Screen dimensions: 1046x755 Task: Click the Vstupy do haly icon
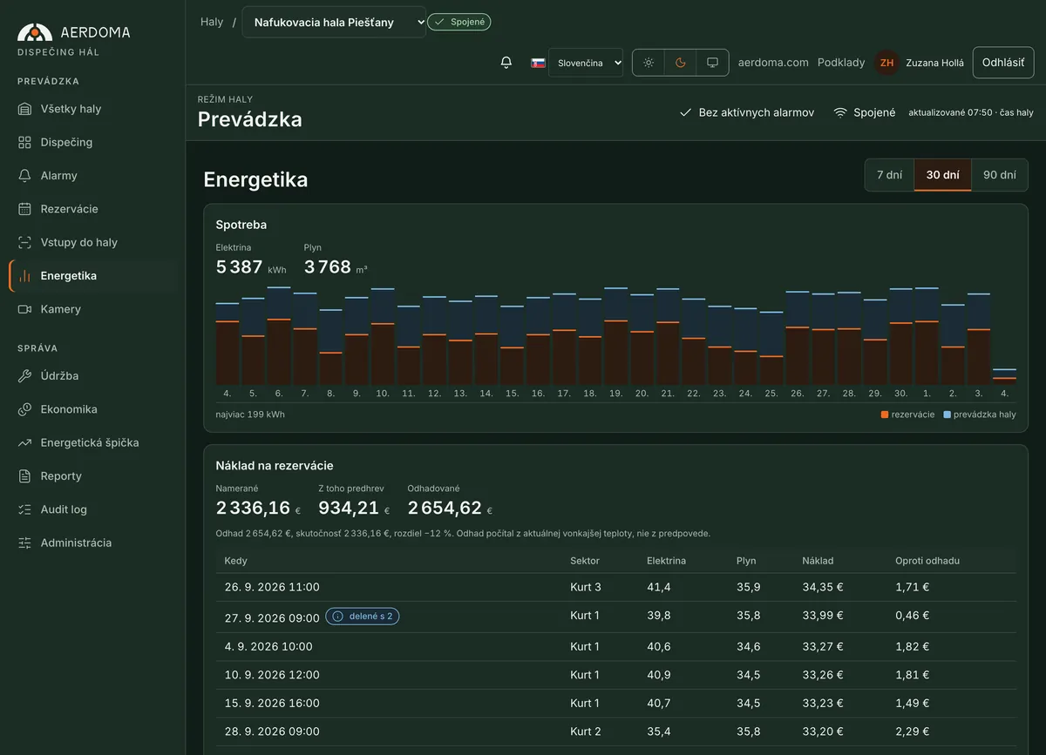click(x=24, y=242)
